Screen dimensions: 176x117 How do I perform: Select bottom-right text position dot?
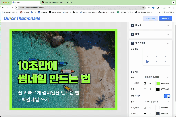(166, 61)
